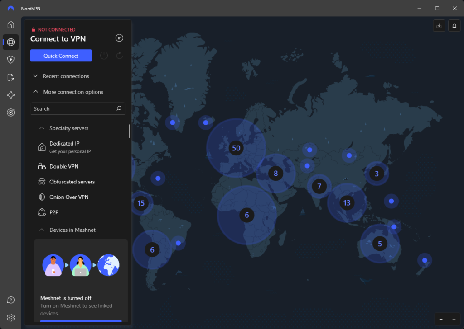Image resolution: width=464 pixels, height=329 pixels.
Task: Click the Turn on Meshnet button
Action: (81, 321)
